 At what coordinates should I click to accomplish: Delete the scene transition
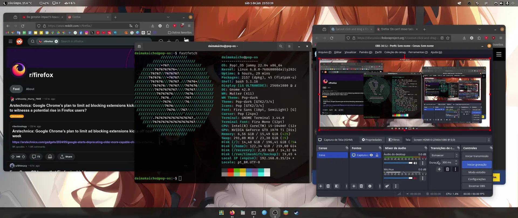tap(447, 169)
